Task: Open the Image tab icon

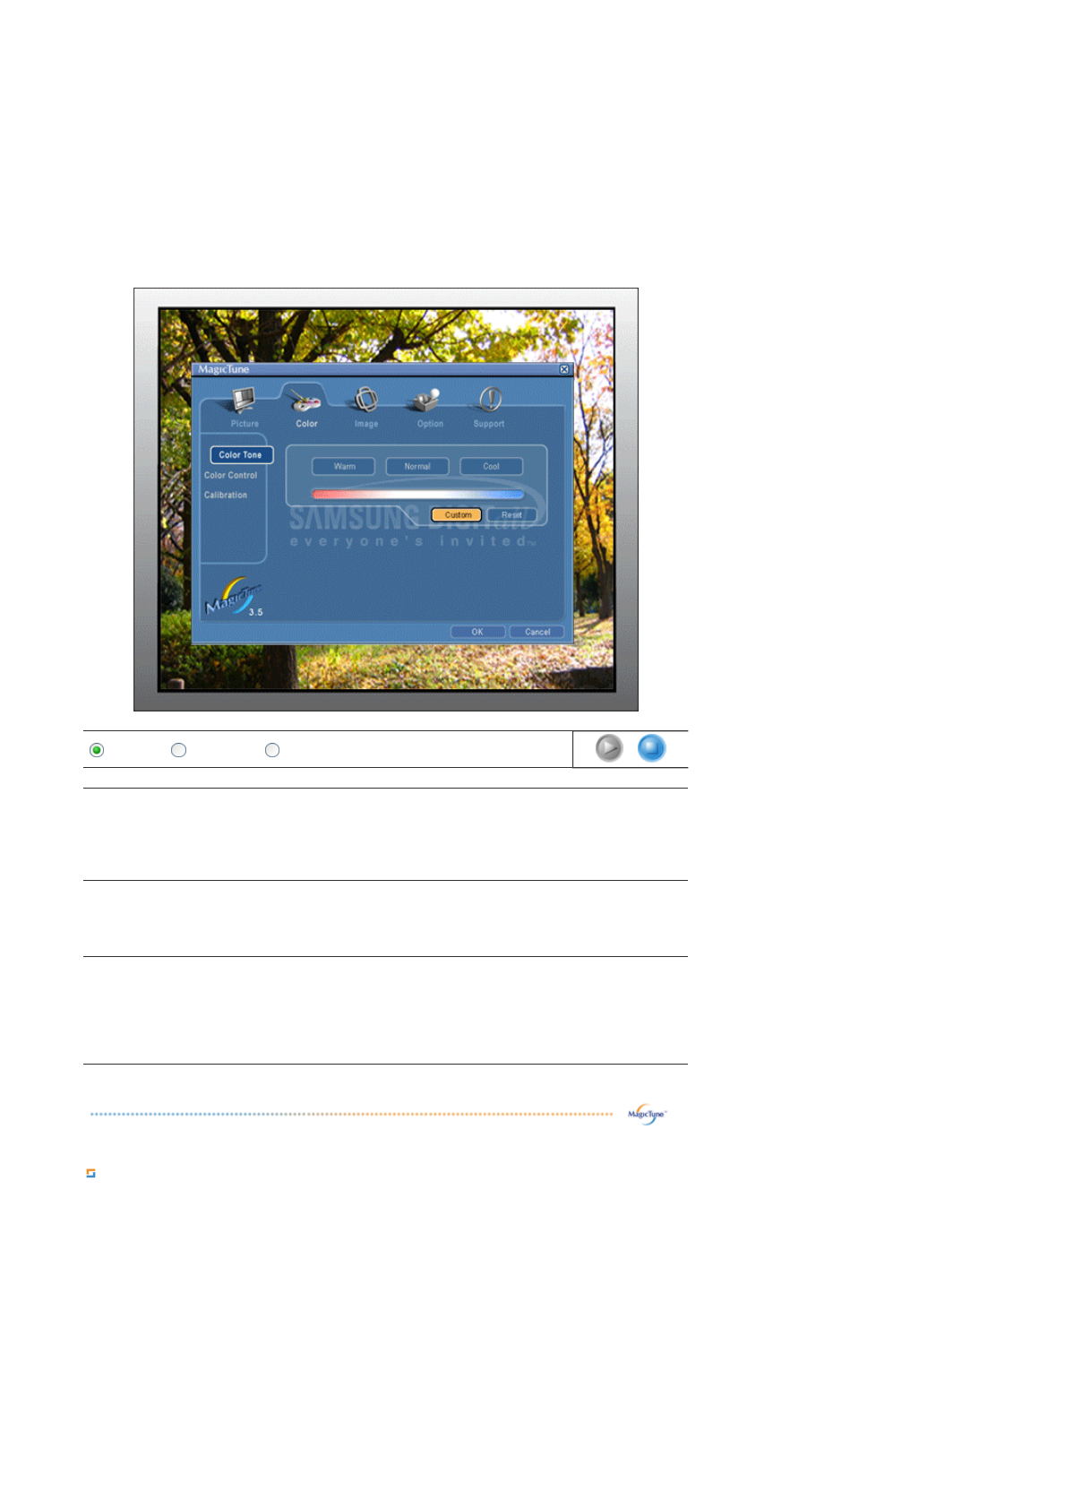Action: coord(365,400)
